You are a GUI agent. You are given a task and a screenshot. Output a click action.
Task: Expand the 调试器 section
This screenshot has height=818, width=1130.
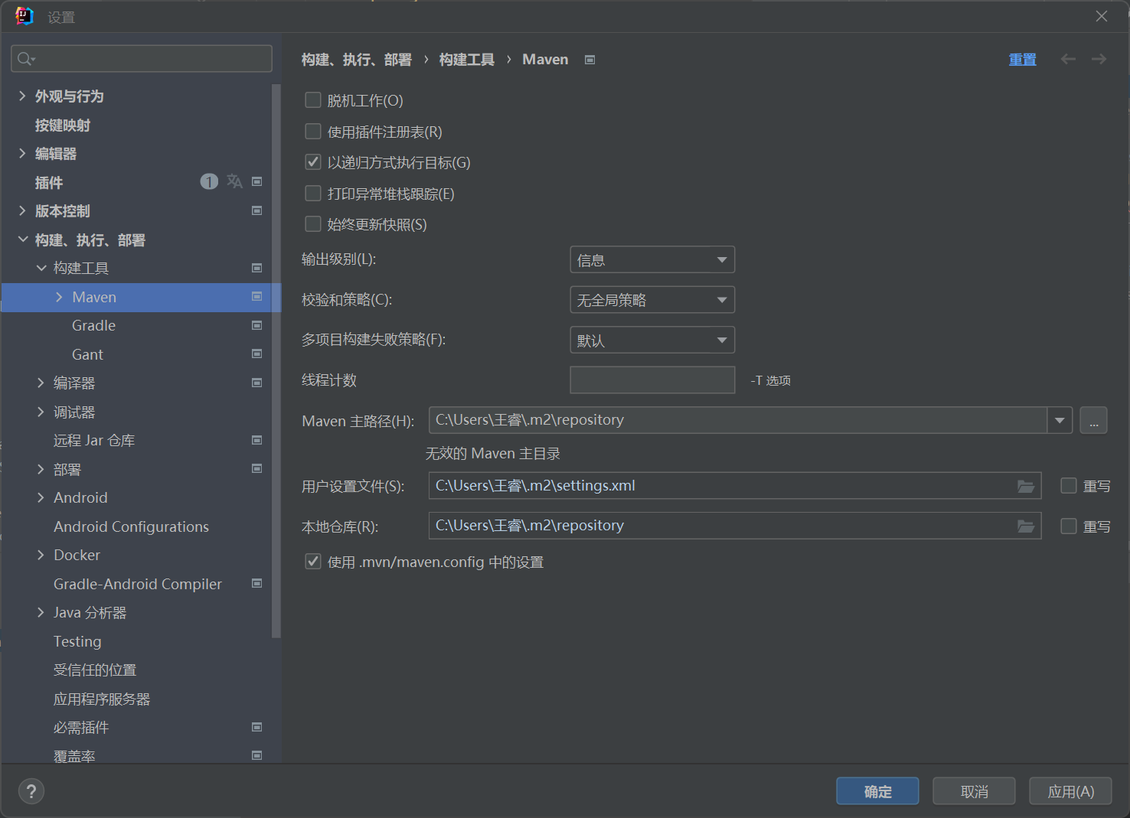[x=41, y=412]
